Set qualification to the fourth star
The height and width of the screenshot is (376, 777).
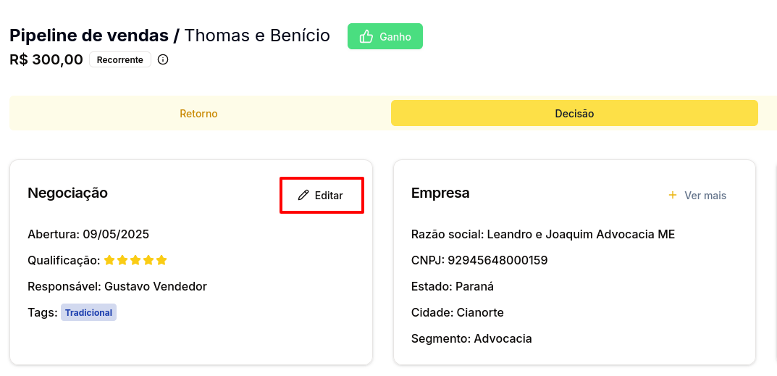click(x=148, y=260)
